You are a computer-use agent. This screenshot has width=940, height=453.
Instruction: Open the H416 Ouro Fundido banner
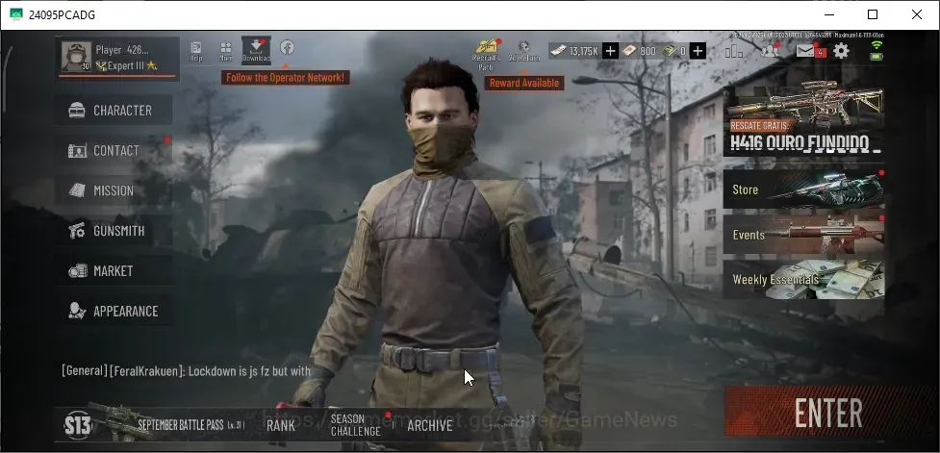click(x=803, y=118)
